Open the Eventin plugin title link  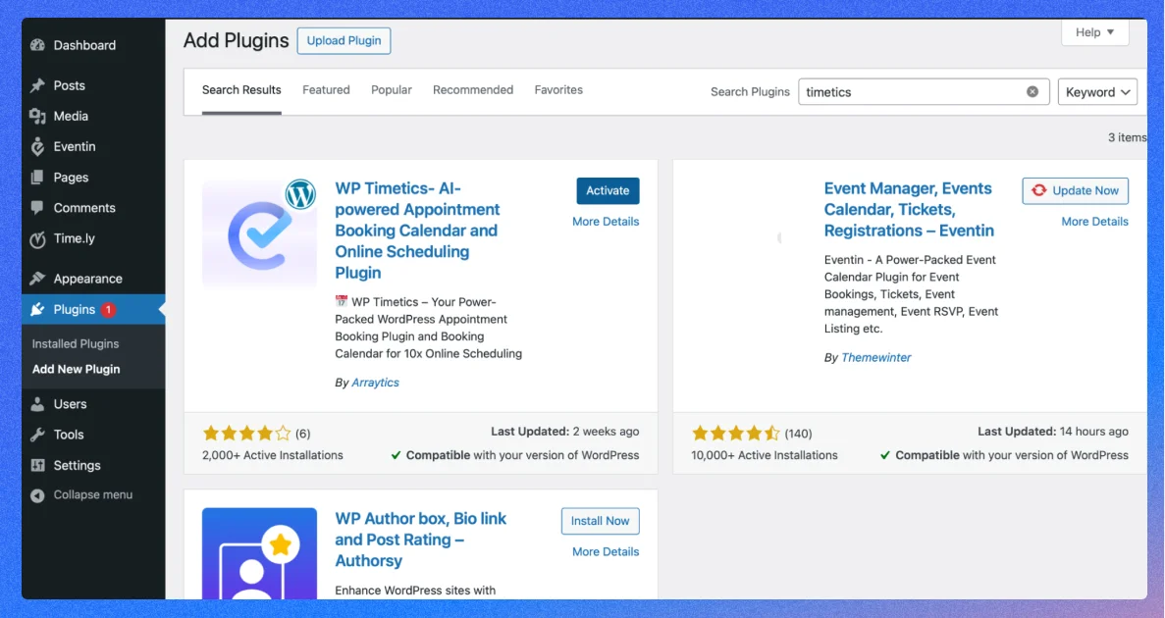pos(909,210)
